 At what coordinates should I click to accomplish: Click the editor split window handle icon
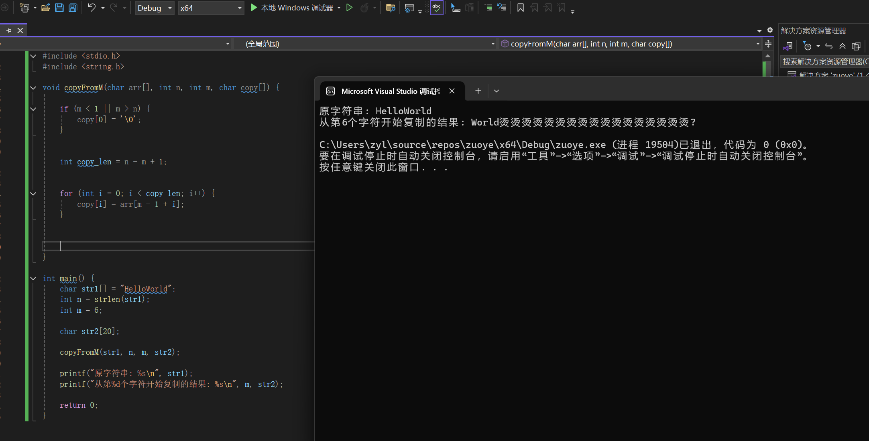pos(768,44)
